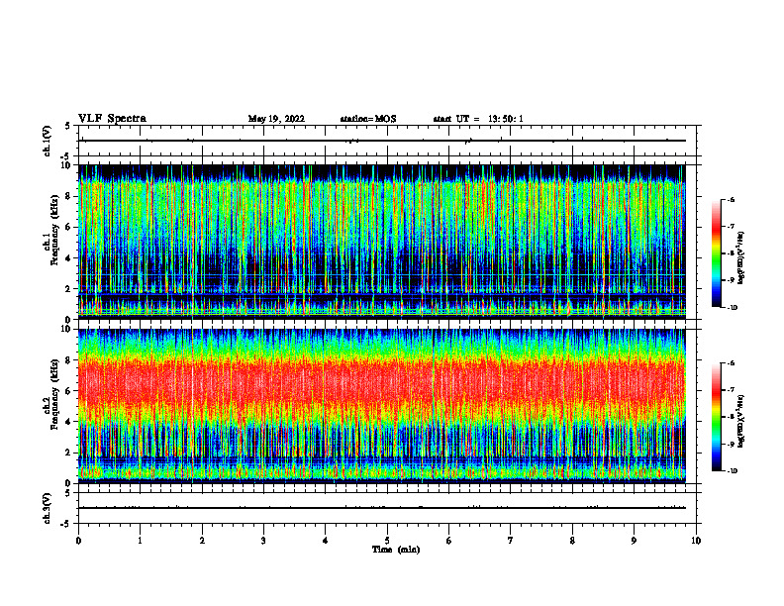The width and height of the screenshot is (784, 606).
Task: Click time axis tick label "1"
Action: pyautogui.click(x=141, y=541)
